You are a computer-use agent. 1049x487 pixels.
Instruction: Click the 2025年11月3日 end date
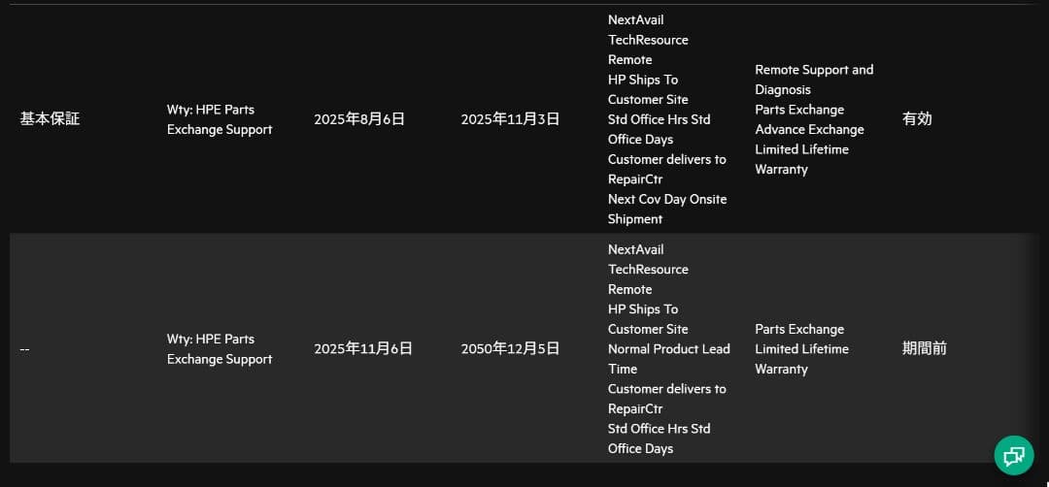510,119
